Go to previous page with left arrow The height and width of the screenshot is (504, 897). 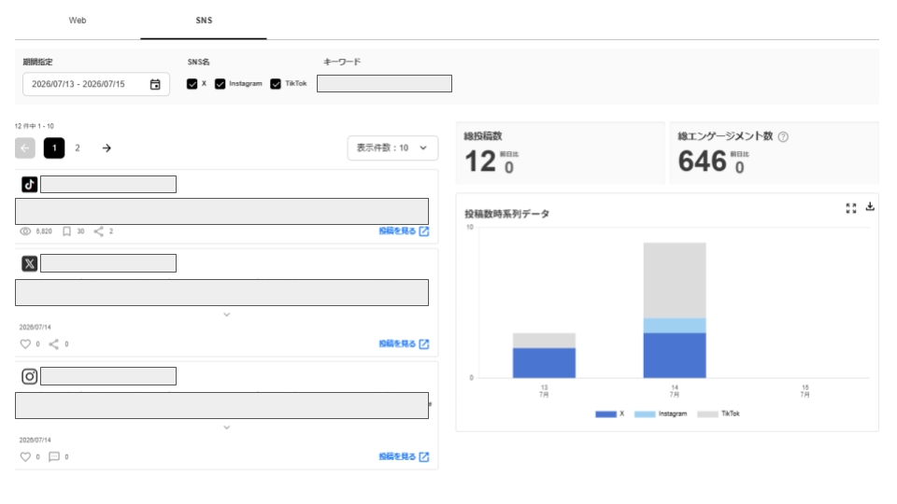pos(25,148)
